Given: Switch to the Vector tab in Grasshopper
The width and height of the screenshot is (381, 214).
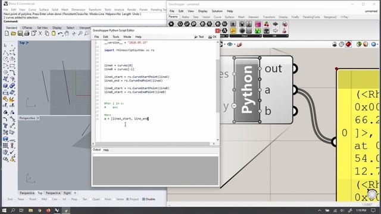Looking at the screenshot, I should click(x=206, y=17).
